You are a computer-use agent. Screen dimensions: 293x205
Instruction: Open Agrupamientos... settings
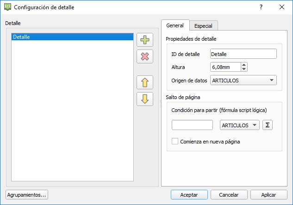tap(27, 195)
